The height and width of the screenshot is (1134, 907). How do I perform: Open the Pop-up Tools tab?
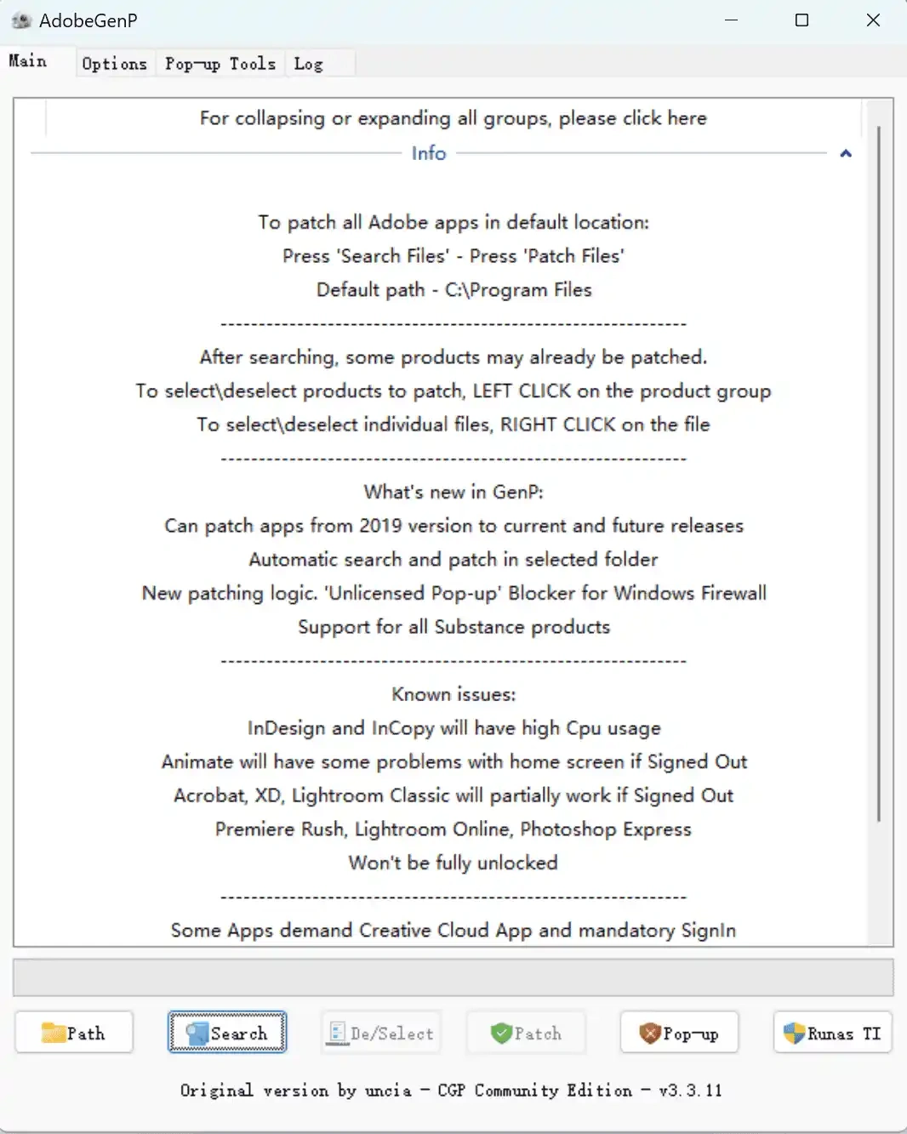[220, 62]
